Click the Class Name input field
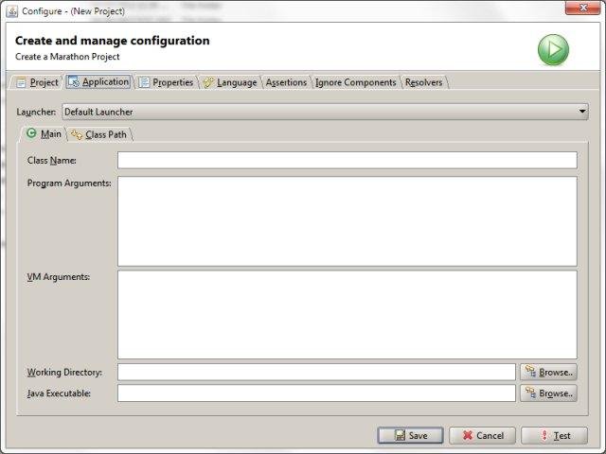The height and width of the screenshot is (454, 606). point(347,160)
